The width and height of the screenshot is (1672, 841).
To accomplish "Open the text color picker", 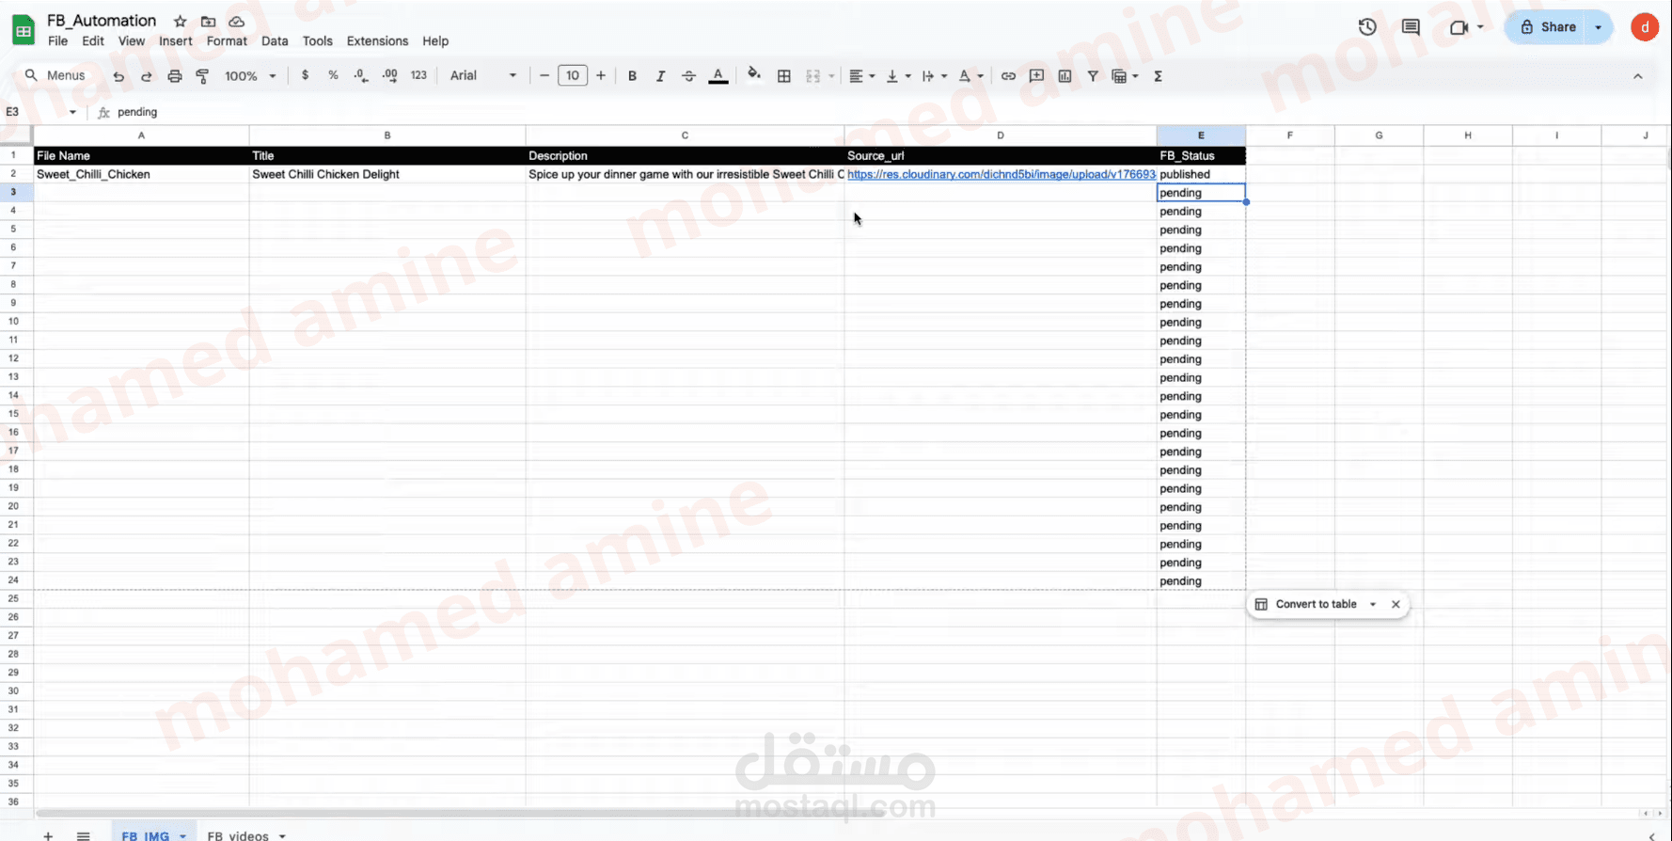I will (x=718, y=76).
